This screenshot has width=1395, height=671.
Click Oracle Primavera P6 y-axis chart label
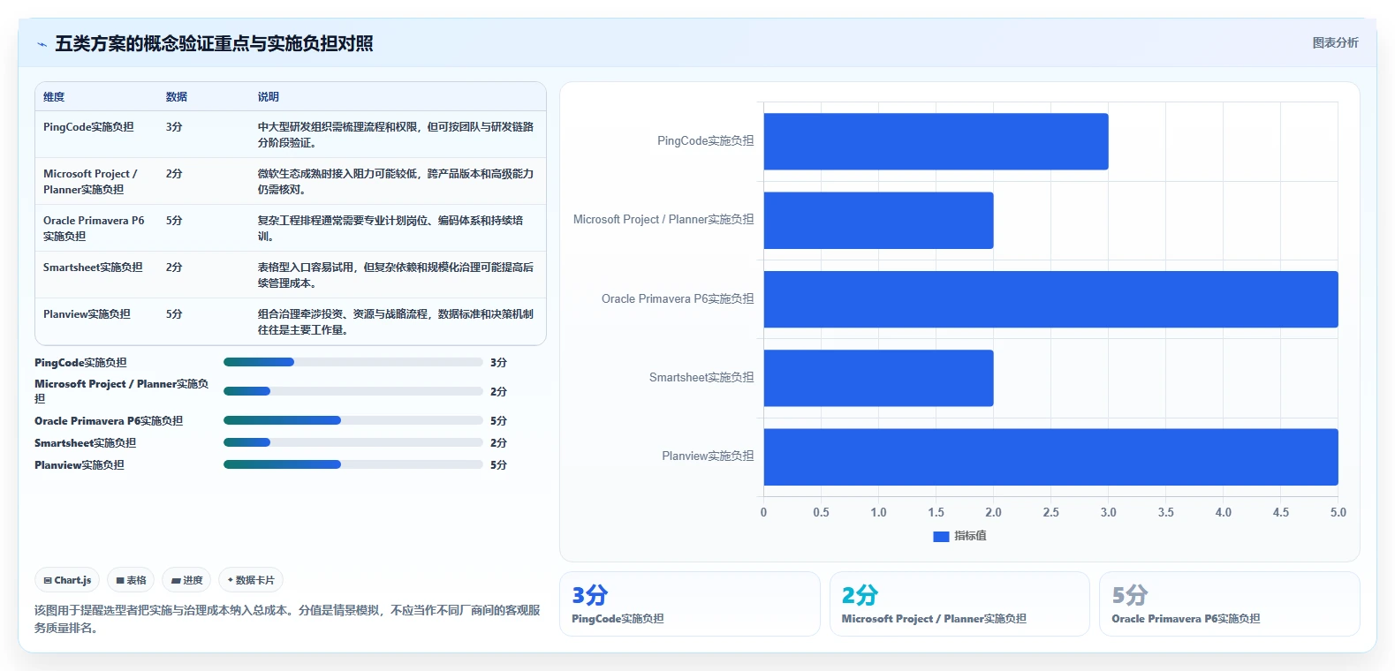point(678,299)
